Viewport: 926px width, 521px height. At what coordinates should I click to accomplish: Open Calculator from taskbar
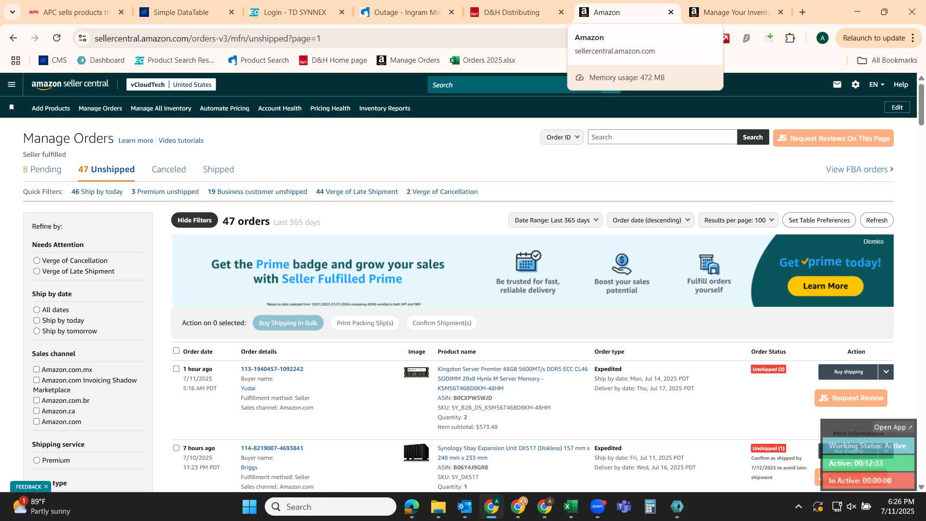click(650, 507)
